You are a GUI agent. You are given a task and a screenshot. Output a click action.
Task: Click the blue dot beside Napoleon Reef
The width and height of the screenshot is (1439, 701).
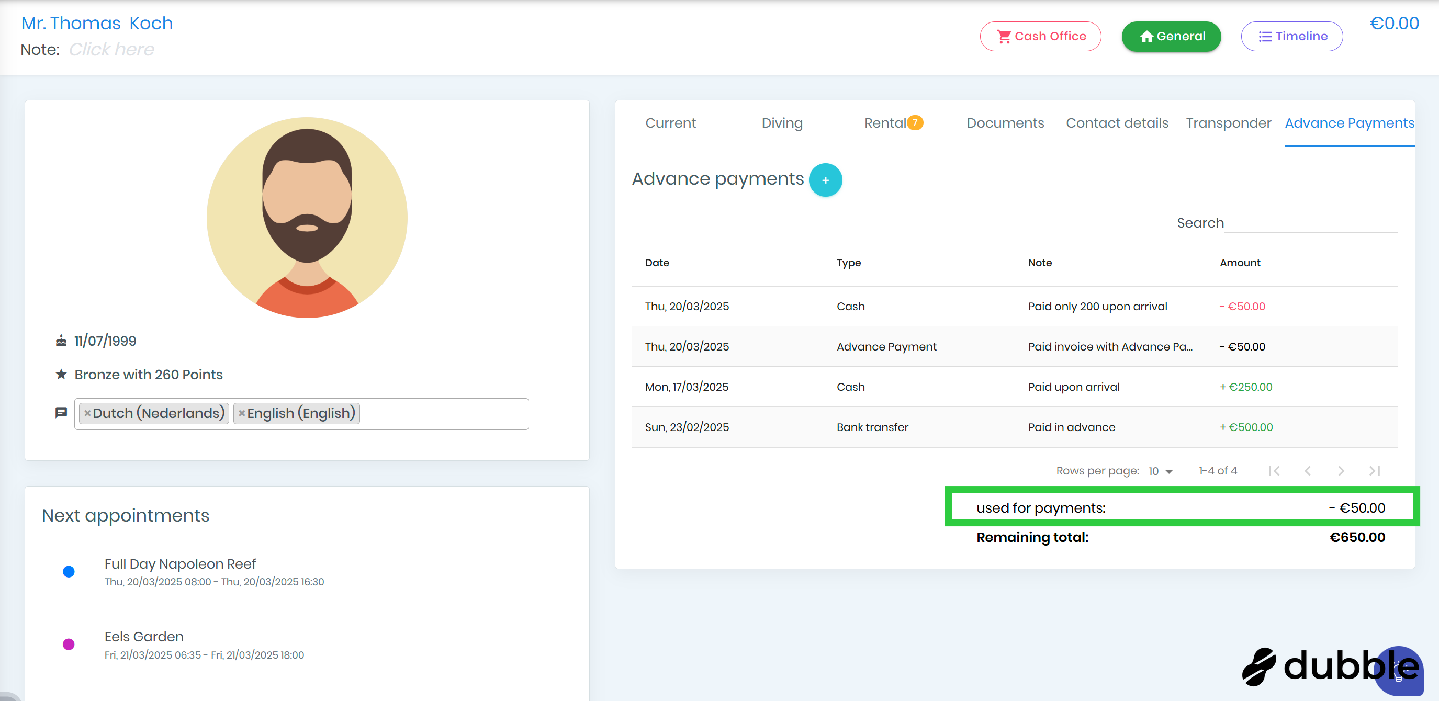click(69, 571)
